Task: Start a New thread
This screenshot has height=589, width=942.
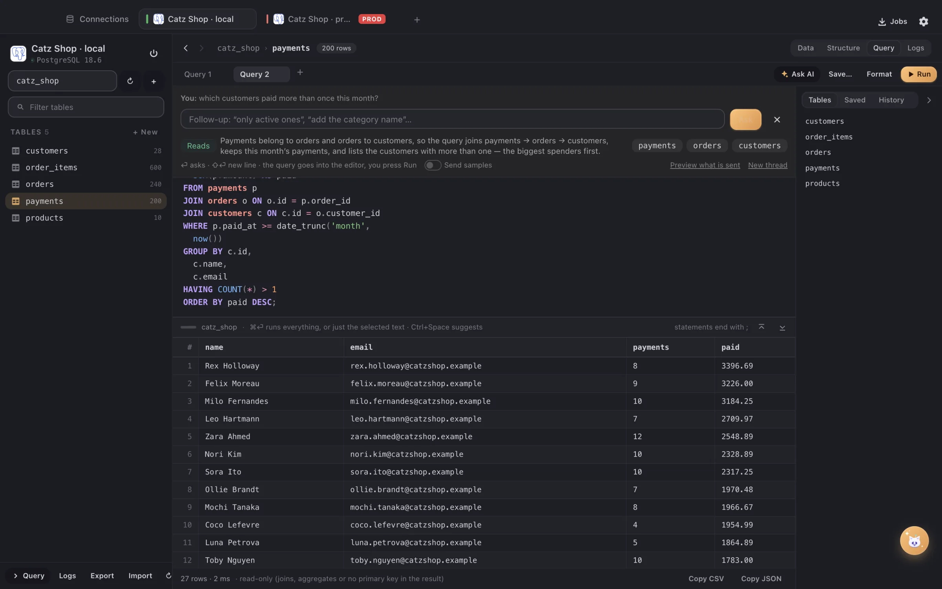Action: tap(767, 165)
